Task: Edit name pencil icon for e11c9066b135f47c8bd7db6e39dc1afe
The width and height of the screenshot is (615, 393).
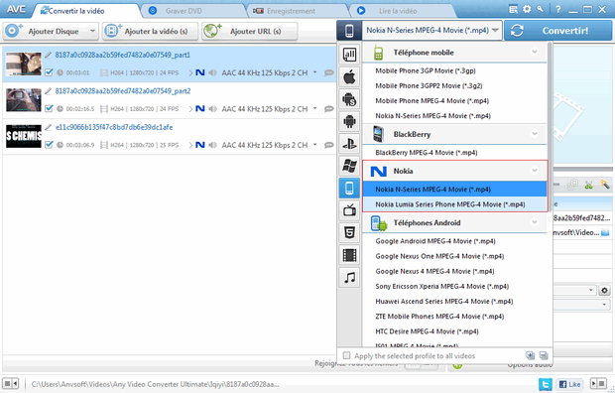Action: coord(49,127)
